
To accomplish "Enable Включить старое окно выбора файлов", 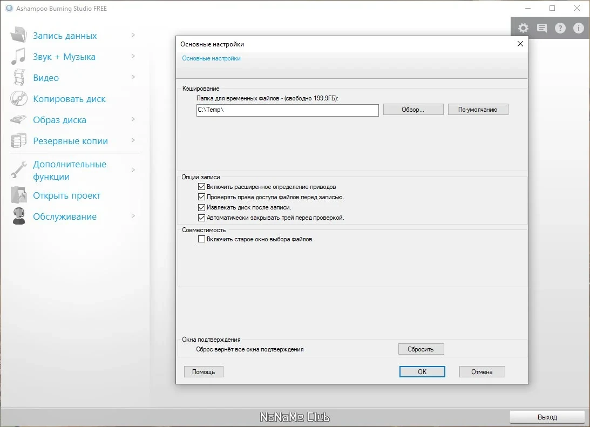I will coord(201,239).
